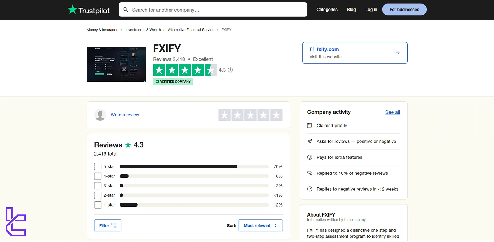Click the See all company activity link
Screen dimensions: 494x242
392,112
